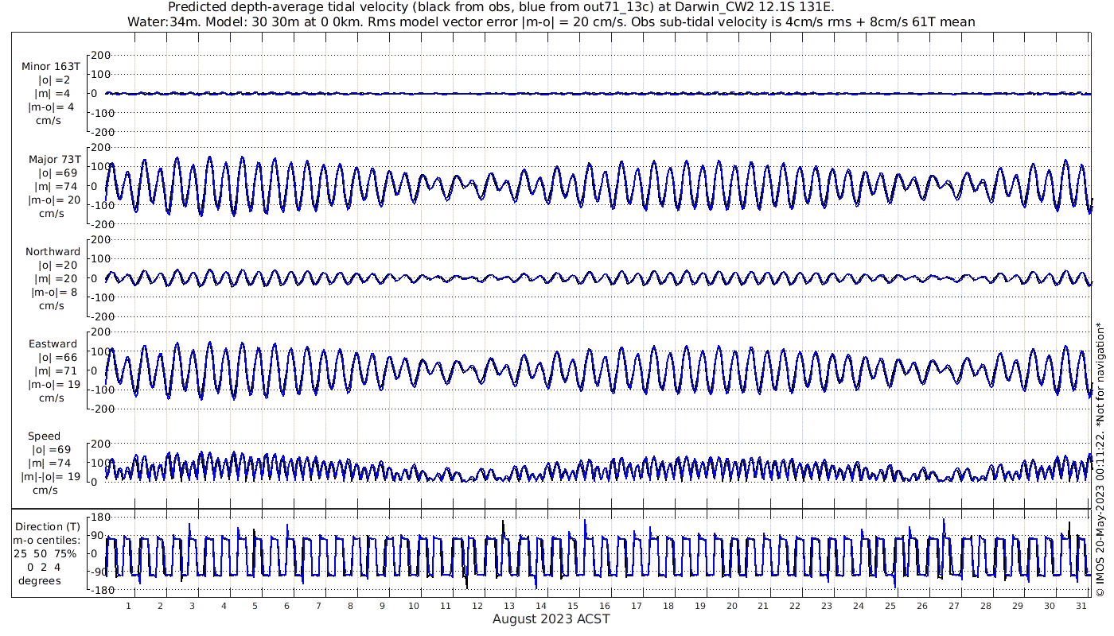Click '|m| =4' under Minor 163T
Image resolution: width=1114 pixels, height=636 pixels.
[54, 94]
